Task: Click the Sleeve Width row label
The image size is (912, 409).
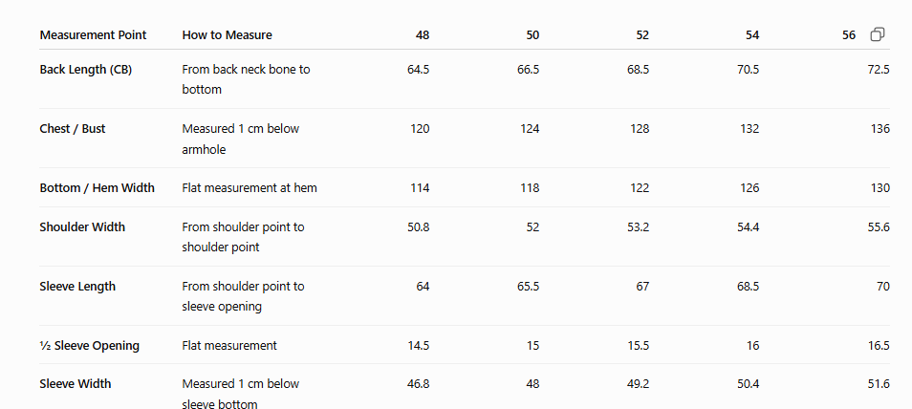Action: [75, 384]
